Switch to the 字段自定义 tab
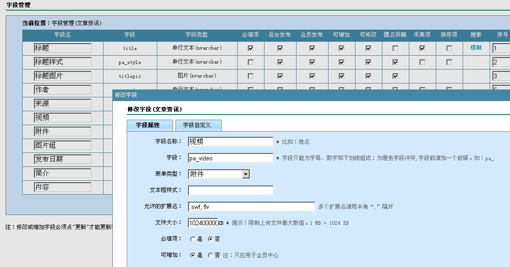The image size is (510, 267). (197, 125)
